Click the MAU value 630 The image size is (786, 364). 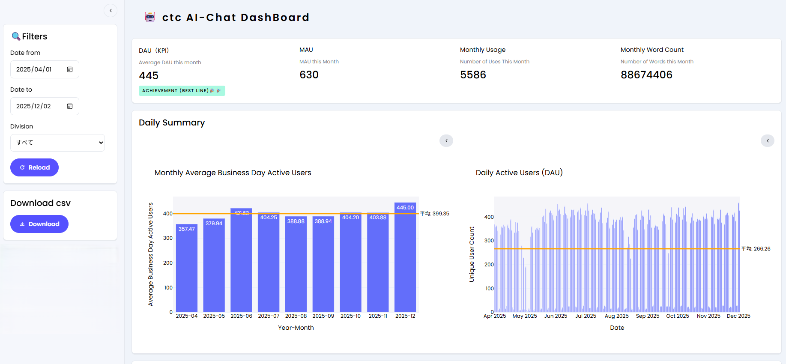click(309, 75)
